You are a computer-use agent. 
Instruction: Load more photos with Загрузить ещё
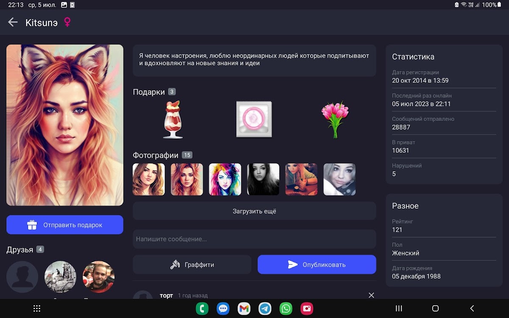point(254,211)
